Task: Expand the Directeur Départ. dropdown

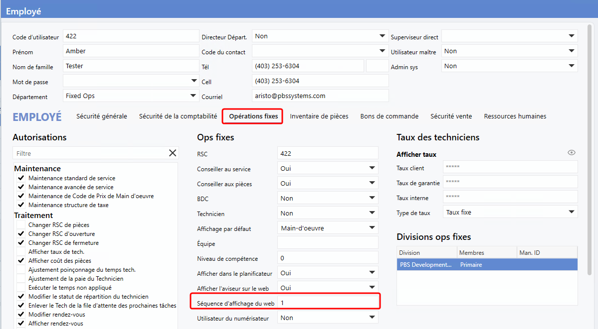Action: click(383, 36)
